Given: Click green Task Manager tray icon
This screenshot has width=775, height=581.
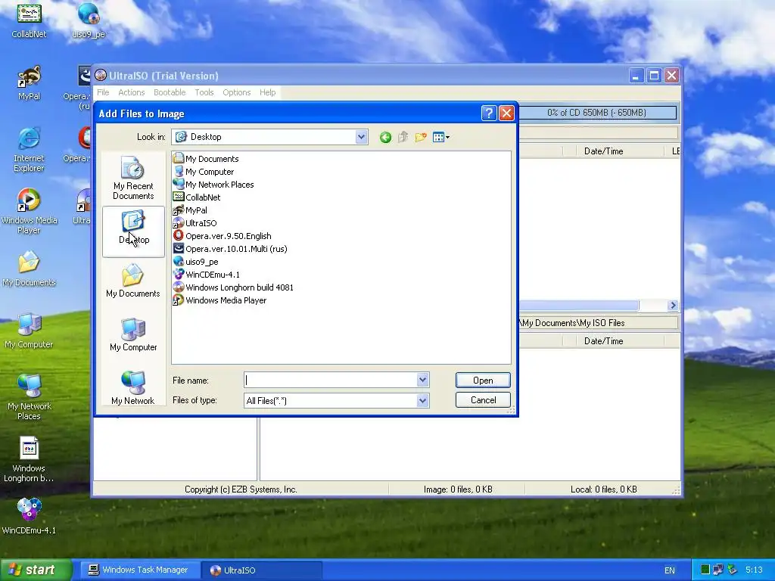Looking at the screenshot, I should click(705, 570).
